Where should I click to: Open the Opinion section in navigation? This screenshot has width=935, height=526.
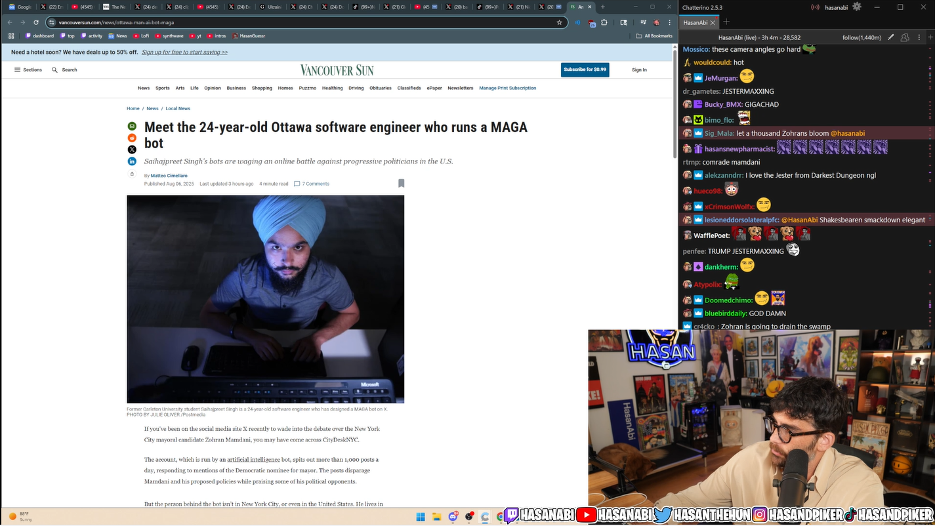point(213,88)
